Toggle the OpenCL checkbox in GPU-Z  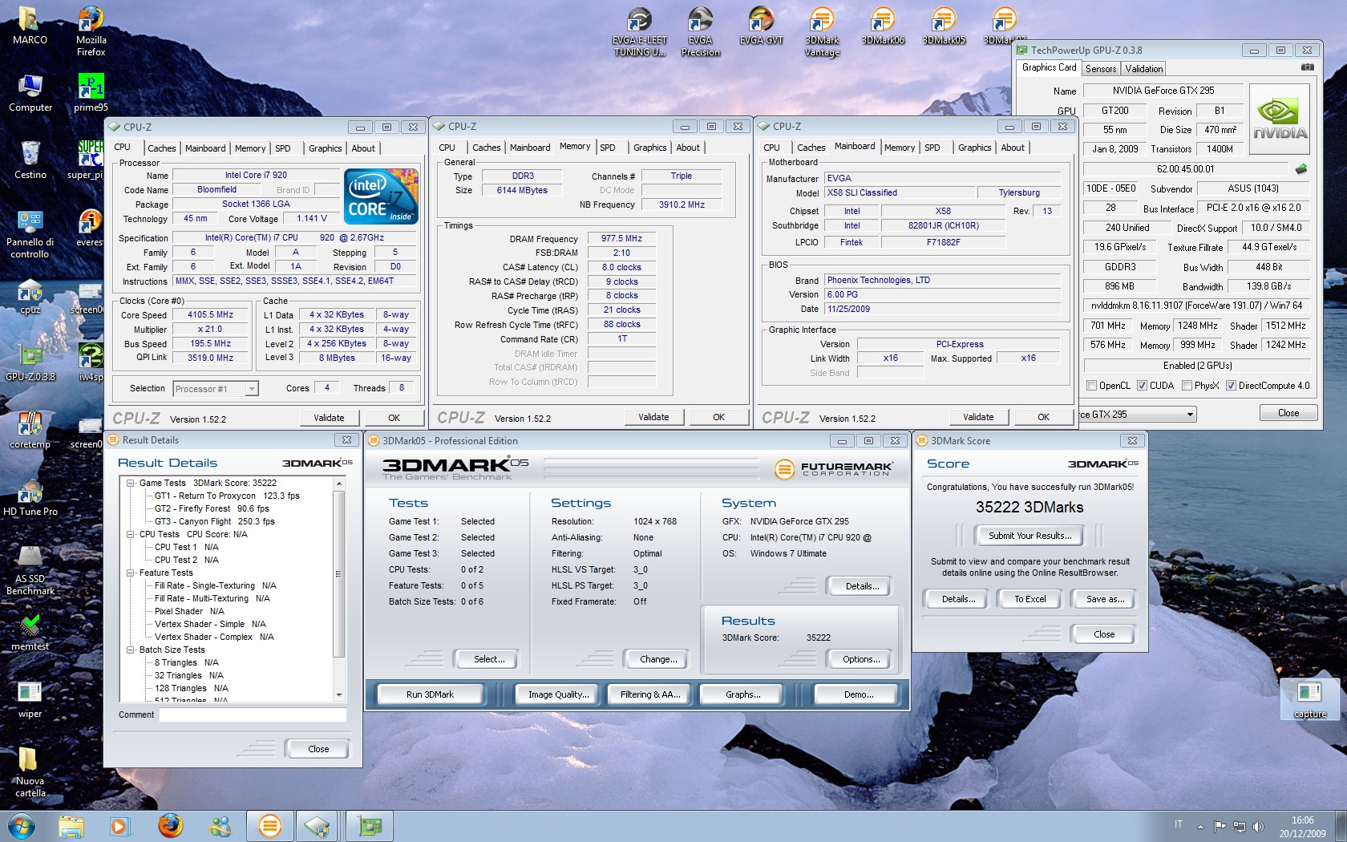pos(1091,386)
